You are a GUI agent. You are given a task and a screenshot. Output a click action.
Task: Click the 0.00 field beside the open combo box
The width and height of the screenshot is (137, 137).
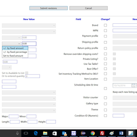[29, 44]
